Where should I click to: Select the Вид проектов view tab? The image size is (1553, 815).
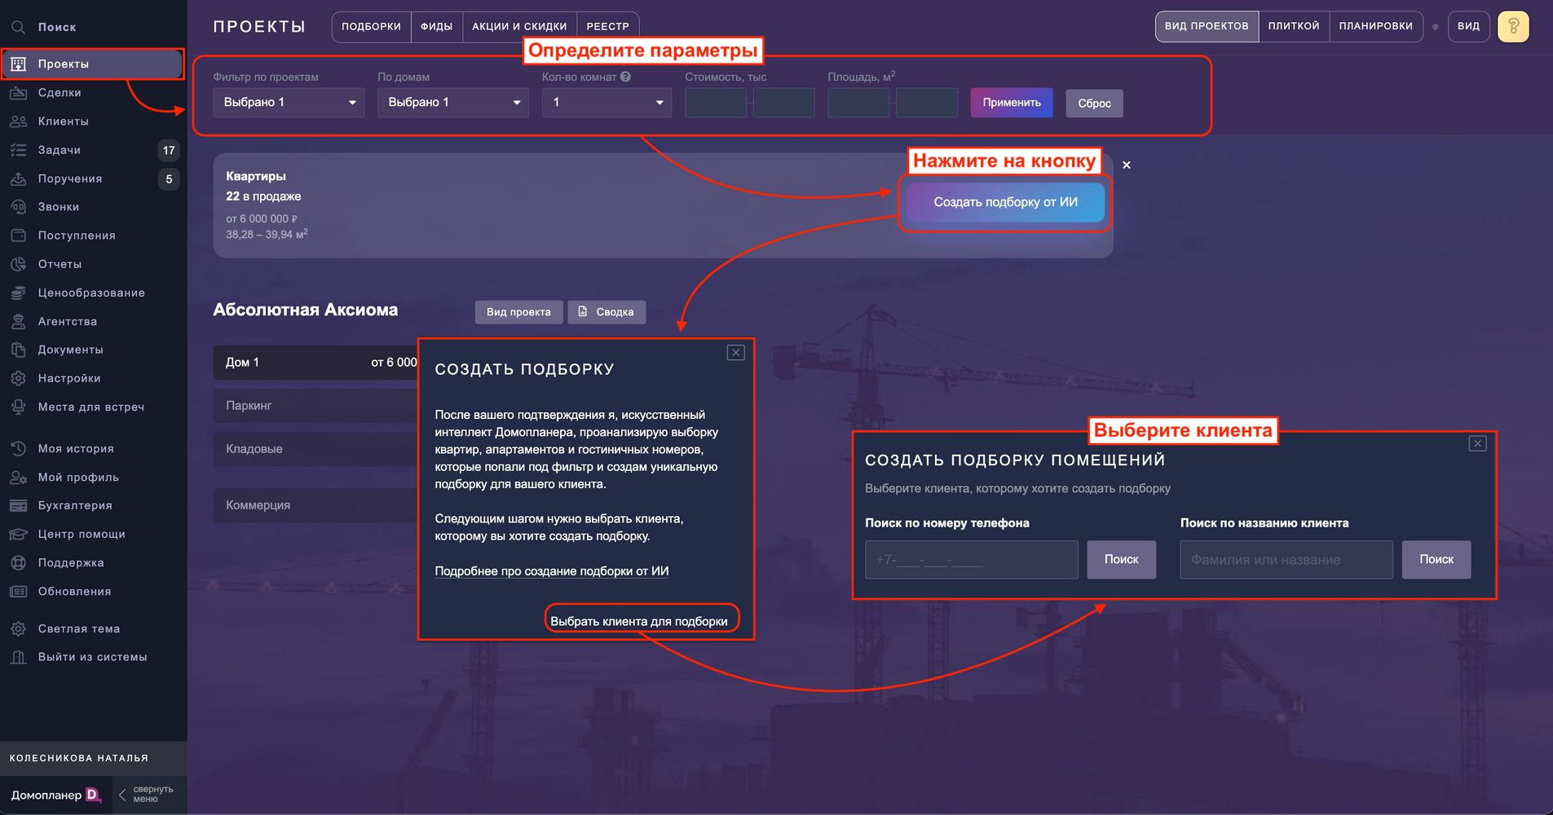[x=1207, y=26]
